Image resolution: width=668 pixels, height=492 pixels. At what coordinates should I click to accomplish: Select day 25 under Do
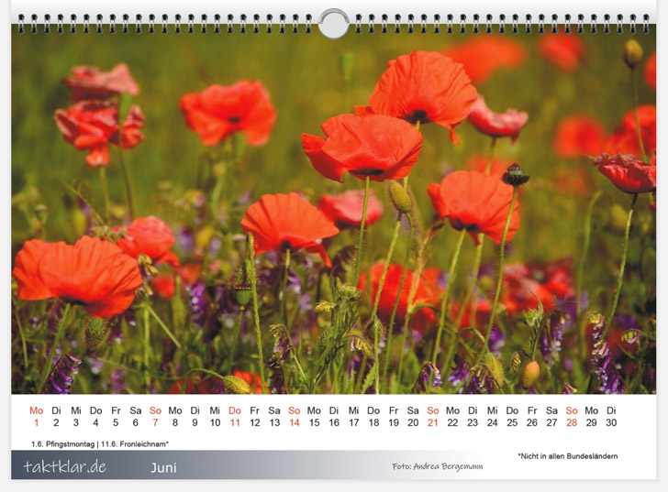512,422
